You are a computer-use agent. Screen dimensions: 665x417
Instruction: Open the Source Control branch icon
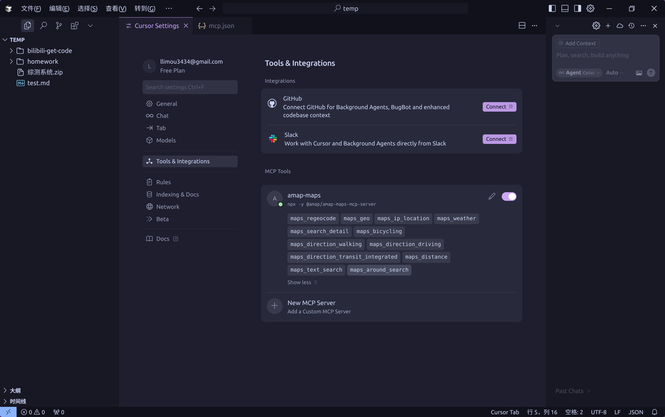pos(59,26)
